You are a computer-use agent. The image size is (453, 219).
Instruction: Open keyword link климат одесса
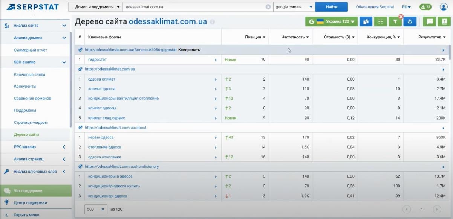(102, 89)
